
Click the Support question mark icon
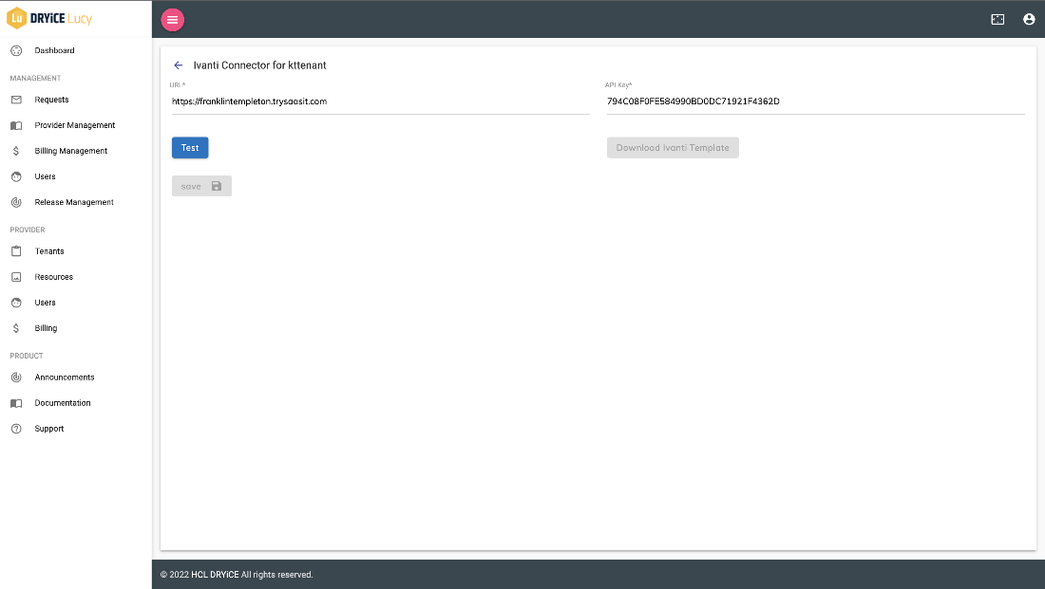17,429
